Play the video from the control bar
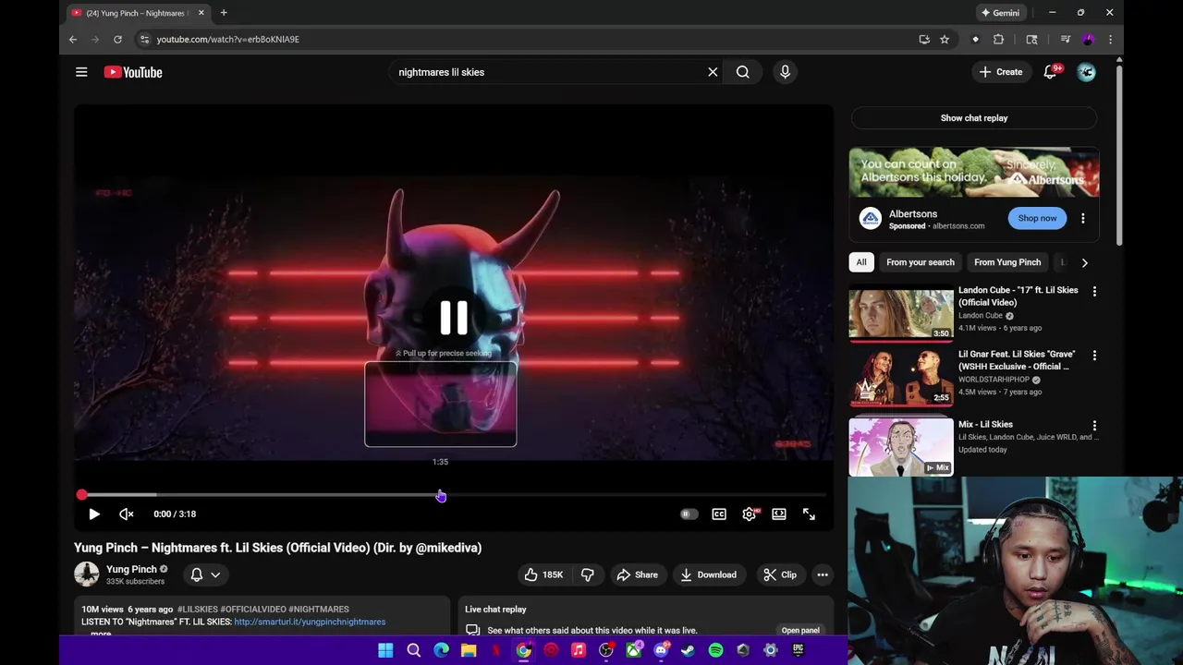 click(x=93, y=514)
